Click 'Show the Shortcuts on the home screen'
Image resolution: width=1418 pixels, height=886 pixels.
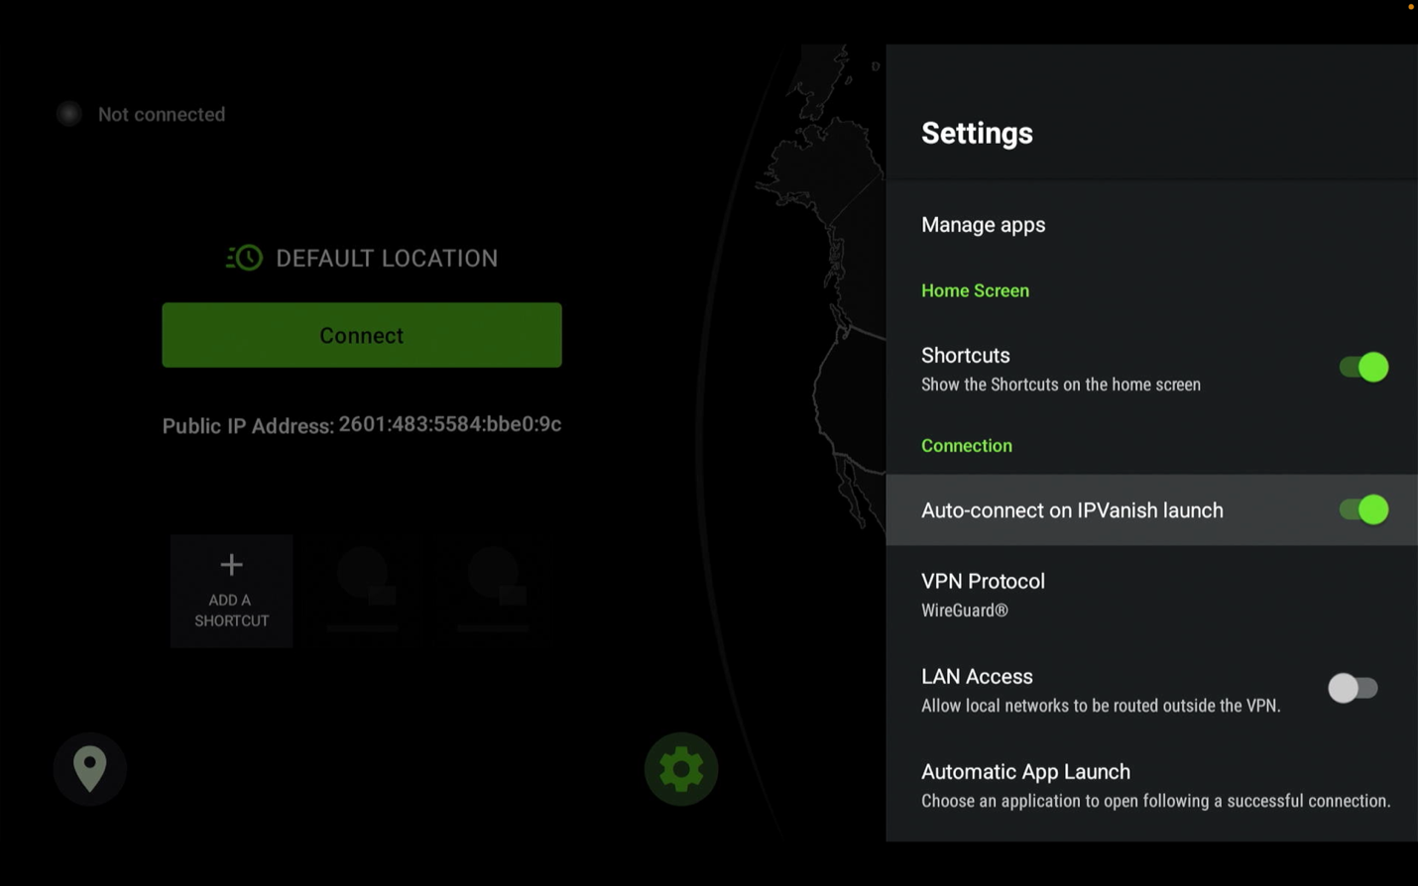pos(1061,385)
